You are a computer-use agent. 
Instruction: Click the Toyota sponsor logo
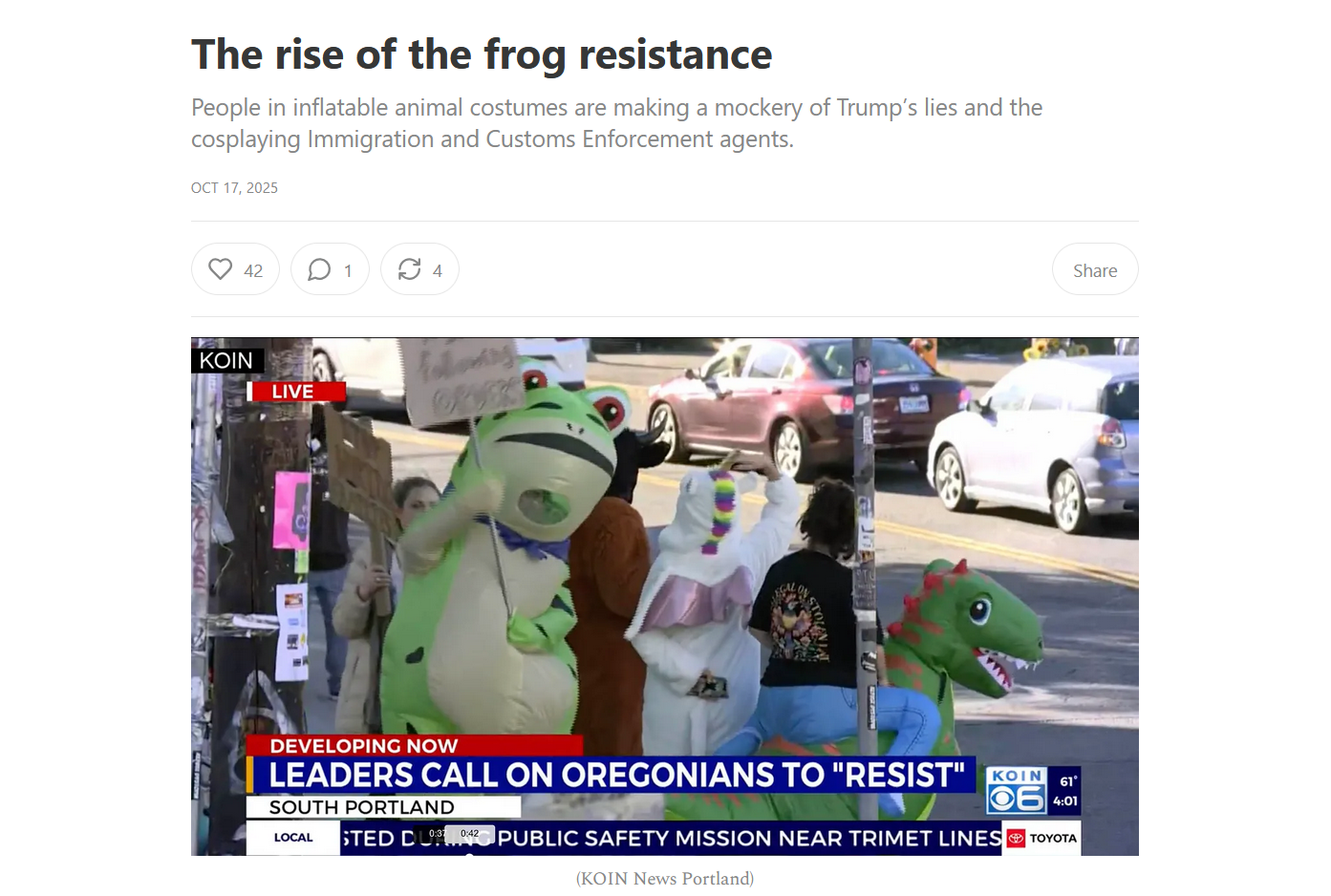pos(1042,838)
